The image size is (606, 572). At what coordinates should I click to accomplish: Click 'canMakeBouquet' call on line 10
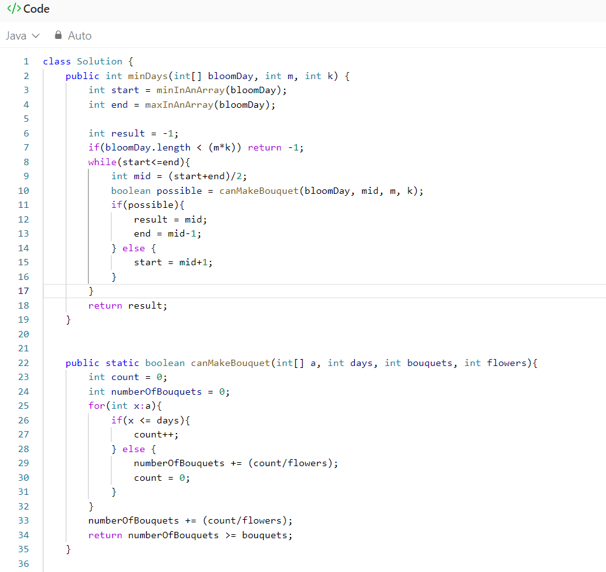pos(259,191)
